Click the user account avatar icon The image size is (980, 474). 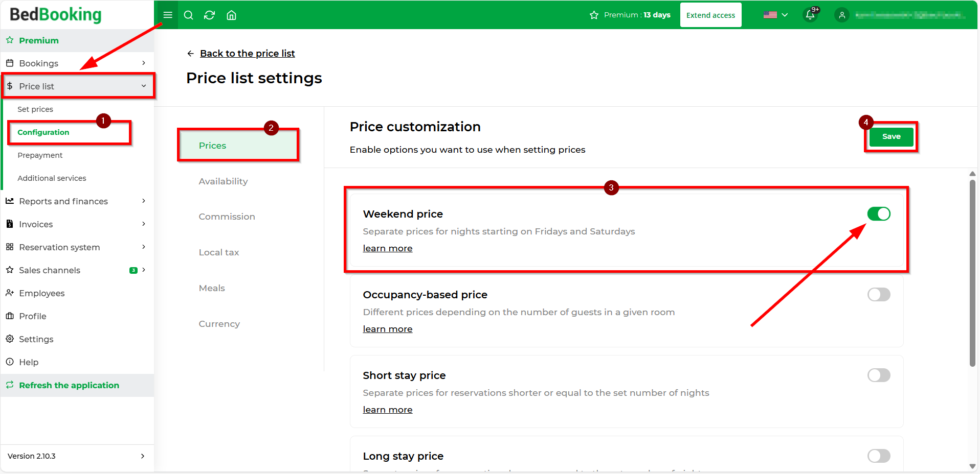[841, 15]
